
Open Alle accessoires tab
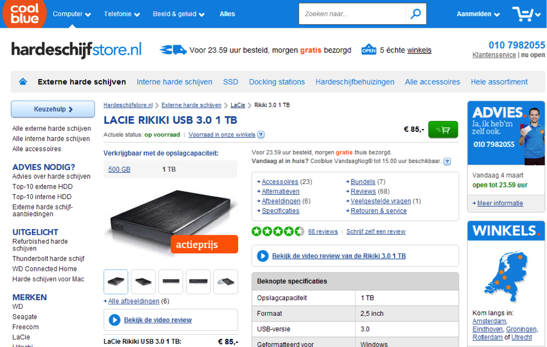433,82
